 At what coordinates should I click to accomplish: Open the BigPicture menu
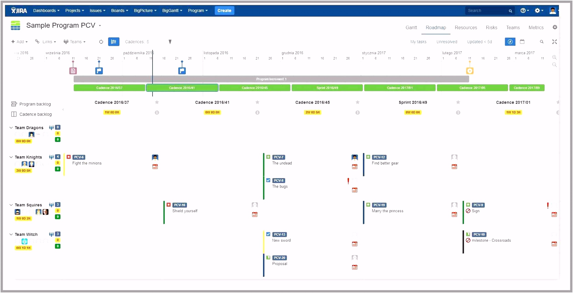(145, 10)
